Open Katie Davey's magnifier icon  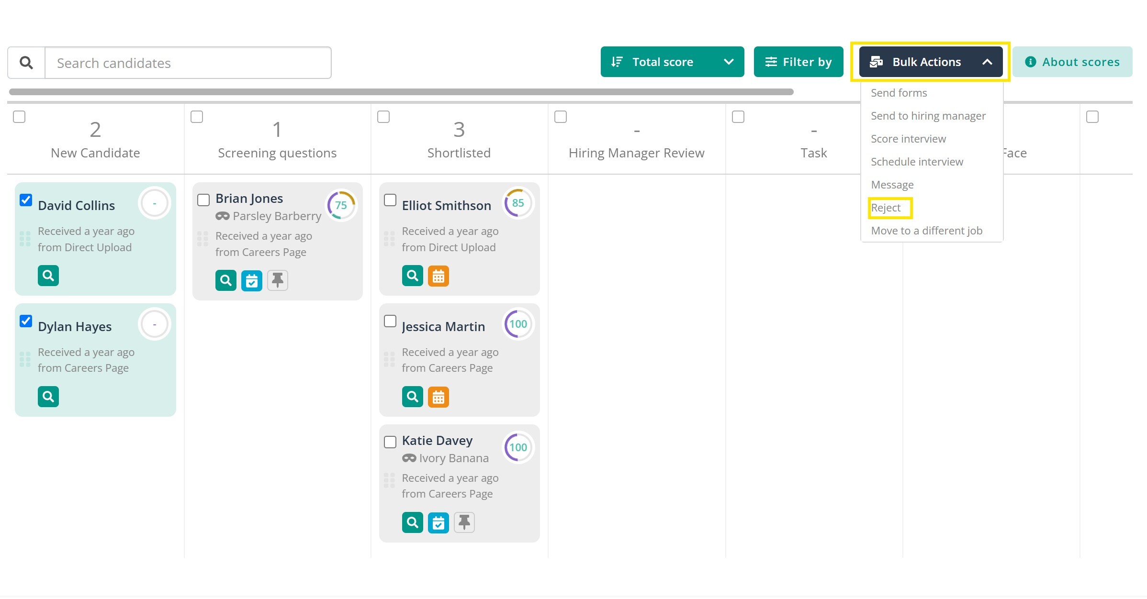(413, 522)
